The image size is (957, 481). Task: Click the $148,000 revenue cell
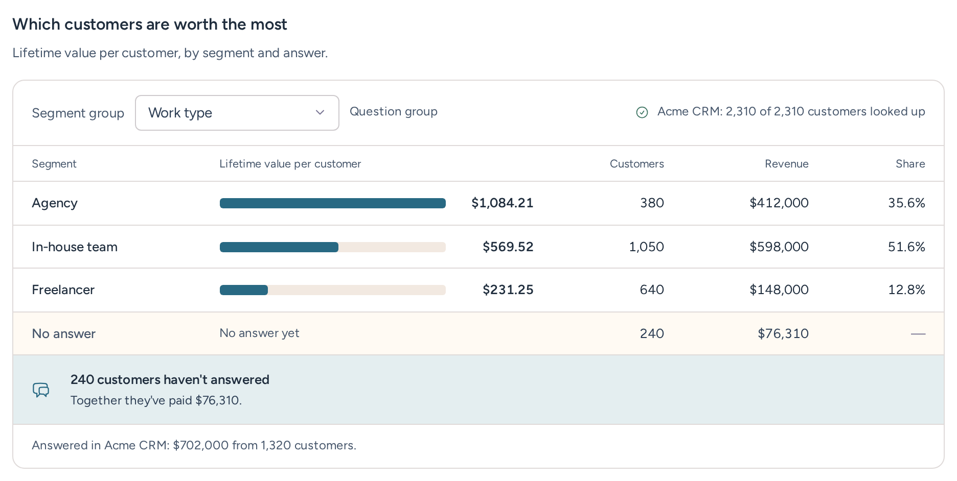point(779,290)
